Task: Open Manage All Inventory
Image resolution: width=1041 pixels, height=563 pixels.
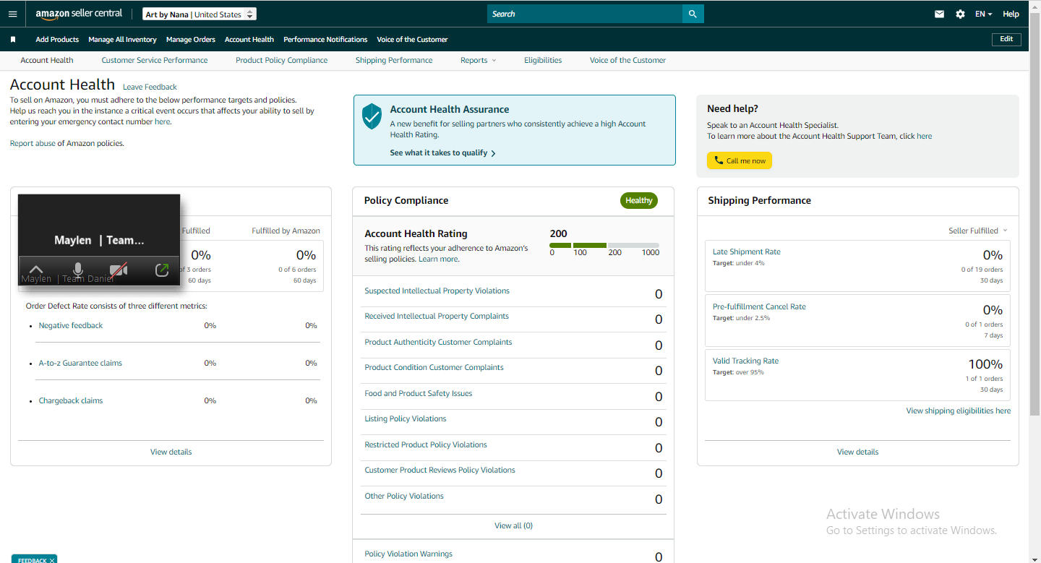Action: click(122, 40)
